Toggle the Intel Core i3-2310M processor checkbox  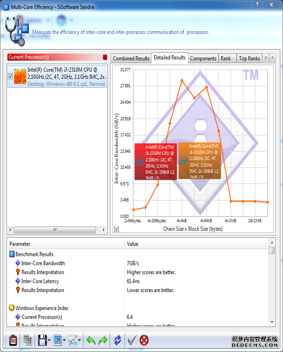[x=10, y=76]
